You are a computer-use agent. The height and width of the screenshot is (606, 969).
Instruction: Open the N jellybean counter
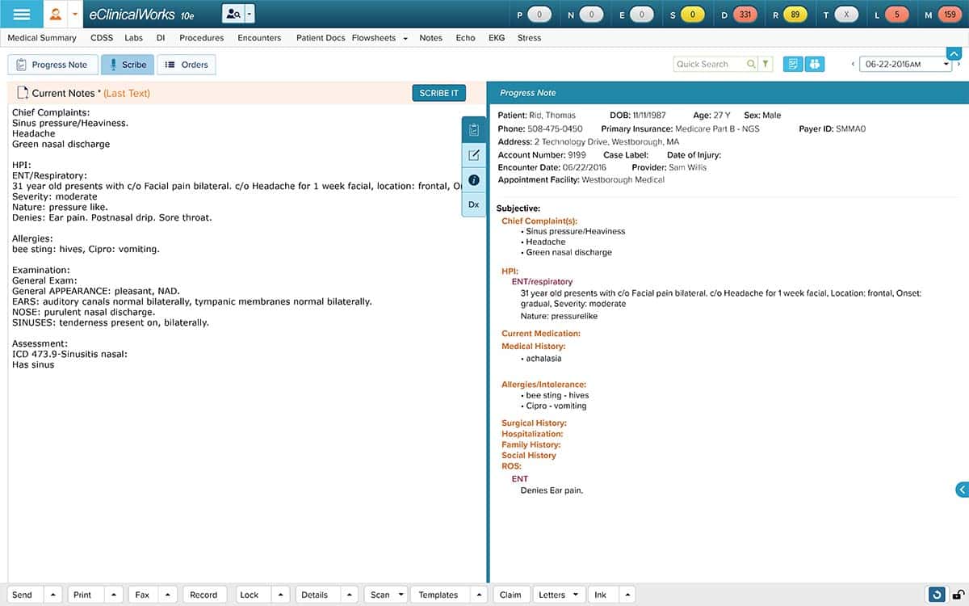click(x=591, y=15)
